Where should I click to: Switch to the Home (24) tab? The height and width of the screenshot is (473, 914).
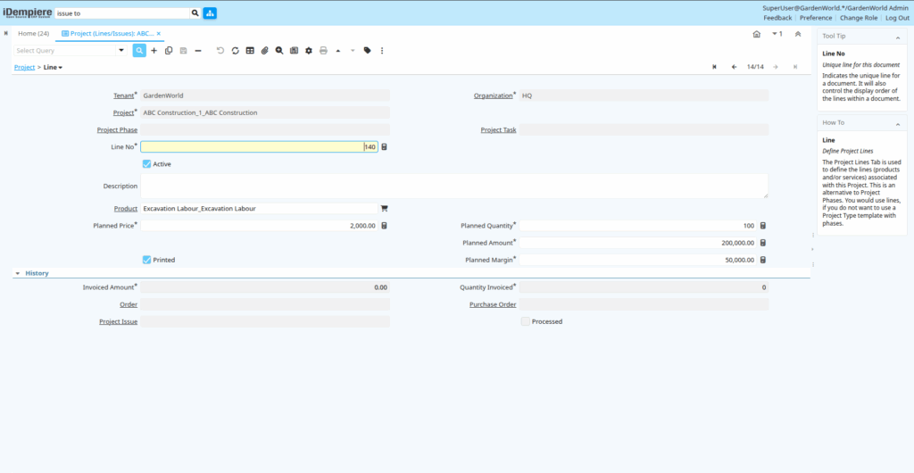33,33
